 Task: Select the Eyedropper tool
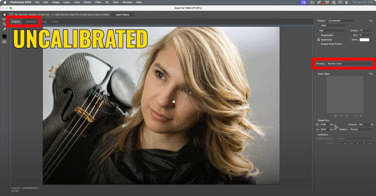[5, 29]
